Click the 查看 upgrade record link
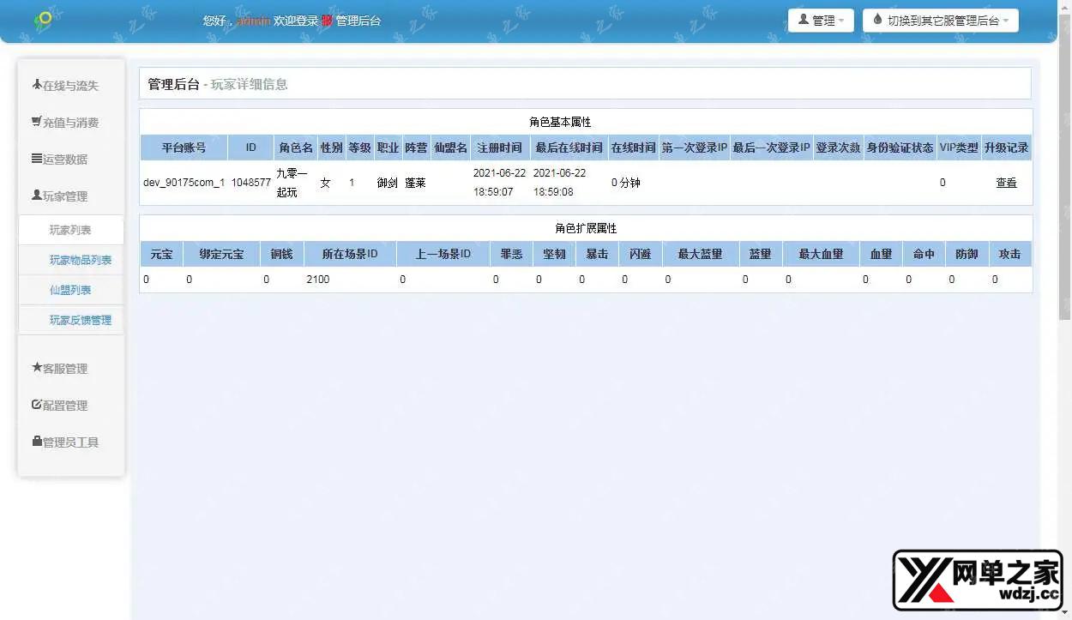Viewport: 1072px width, 620px height. [x=1006, y=183]
